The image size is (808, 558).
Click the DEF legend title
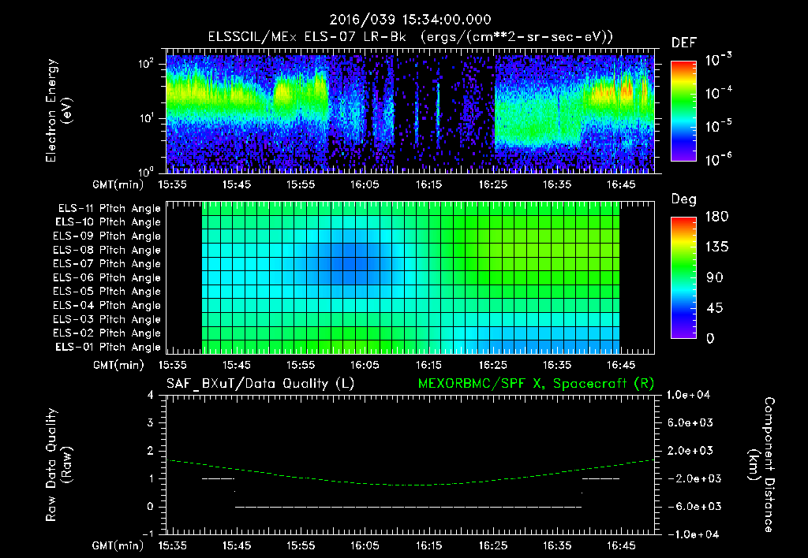(684, 43)
